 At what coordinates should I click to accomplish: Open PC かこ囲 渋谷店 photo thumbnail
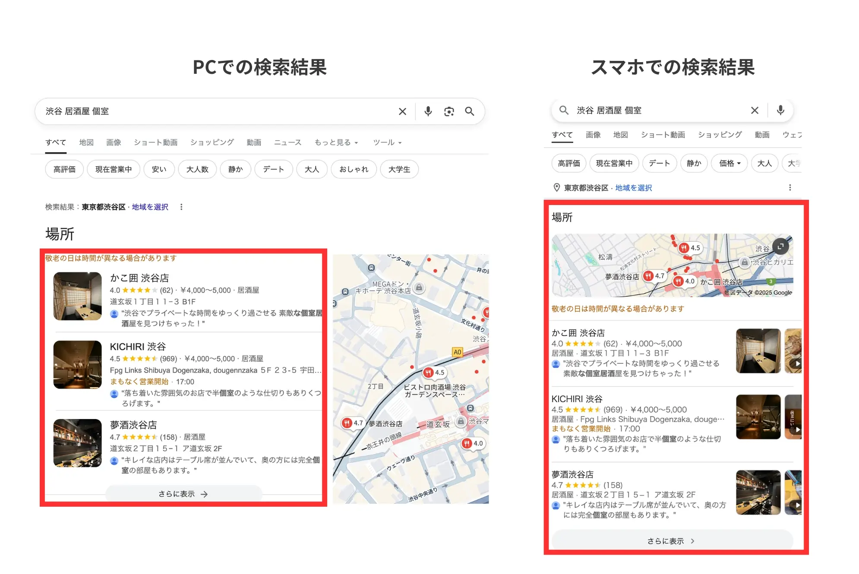[77, 296]
